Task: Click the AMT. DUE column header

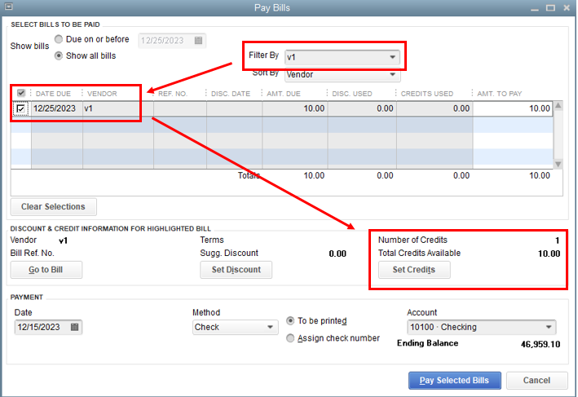Action: (284, 94)
